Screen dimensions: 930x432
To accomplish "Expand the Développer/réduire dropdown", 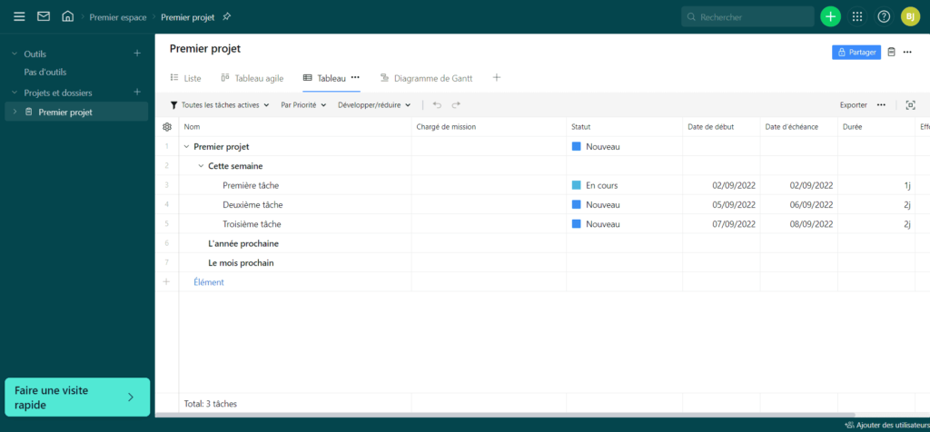I will [374, 105].
